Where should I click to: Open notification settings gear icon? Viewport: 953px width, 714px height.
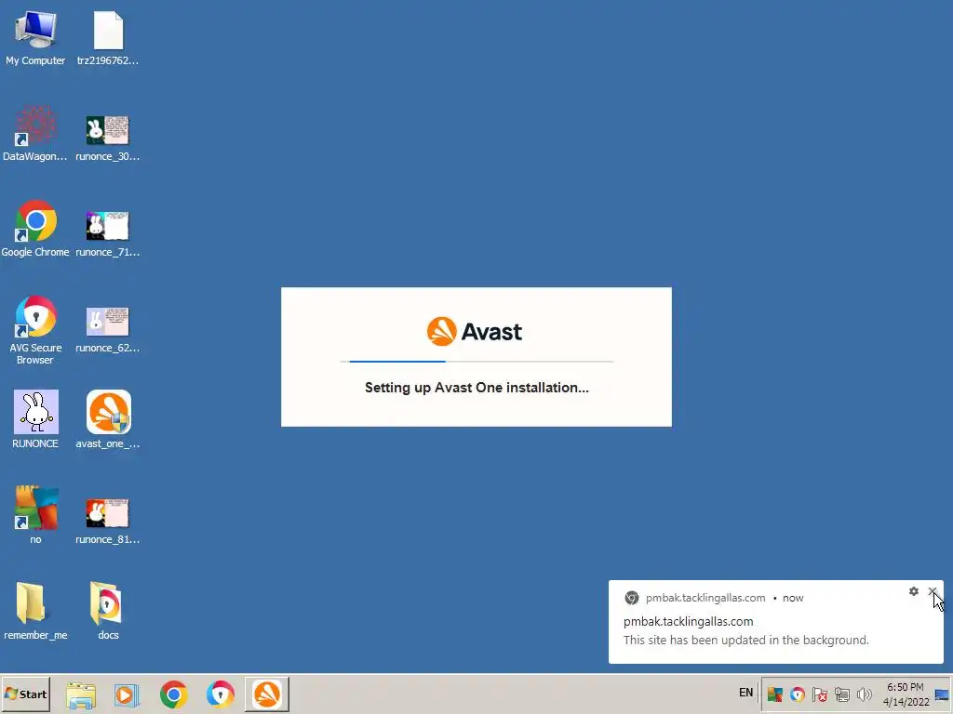914,591
